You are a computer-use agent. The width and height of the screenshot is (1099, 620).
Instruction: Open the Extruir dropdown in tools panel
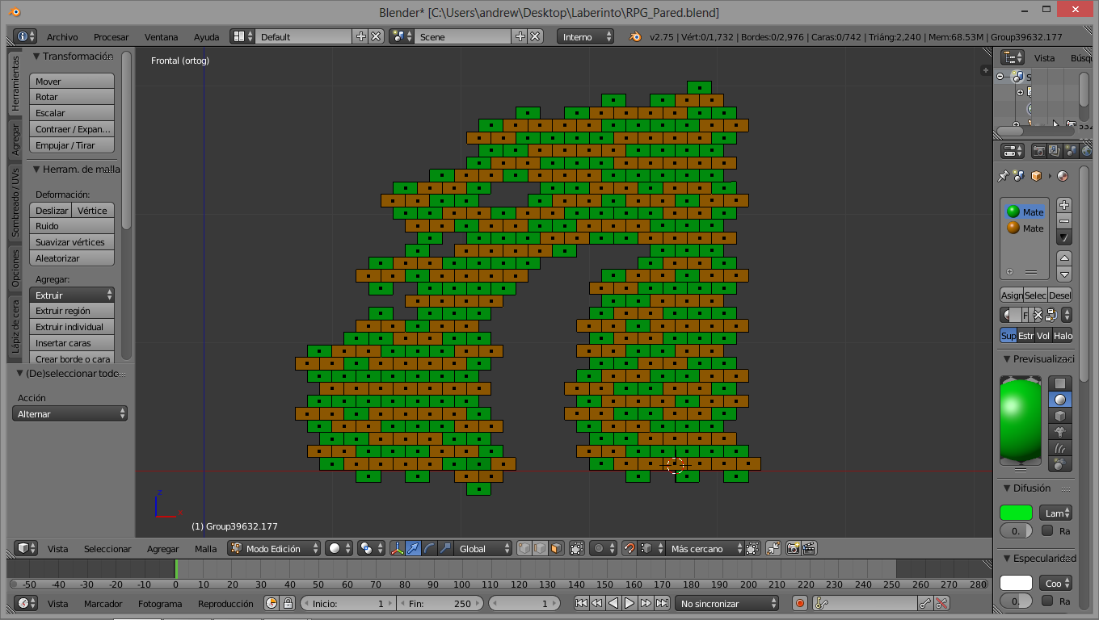(72, 295)
